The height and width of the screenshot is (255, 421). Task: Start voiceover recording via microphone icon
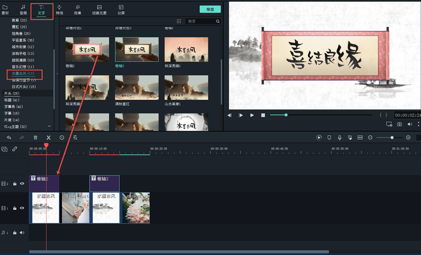[339, 138]
